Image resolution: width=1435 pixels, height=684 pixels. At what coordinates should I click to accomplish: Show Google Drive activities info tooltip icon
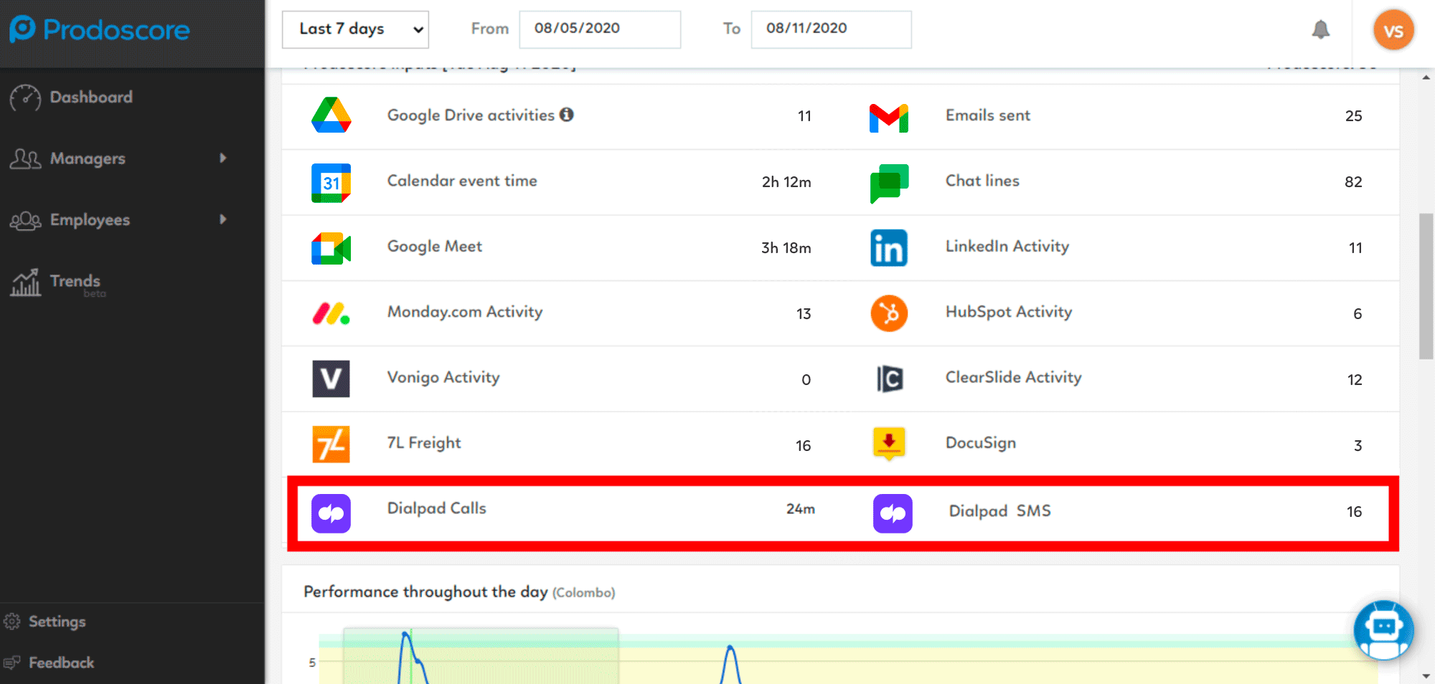click(567, 115)
